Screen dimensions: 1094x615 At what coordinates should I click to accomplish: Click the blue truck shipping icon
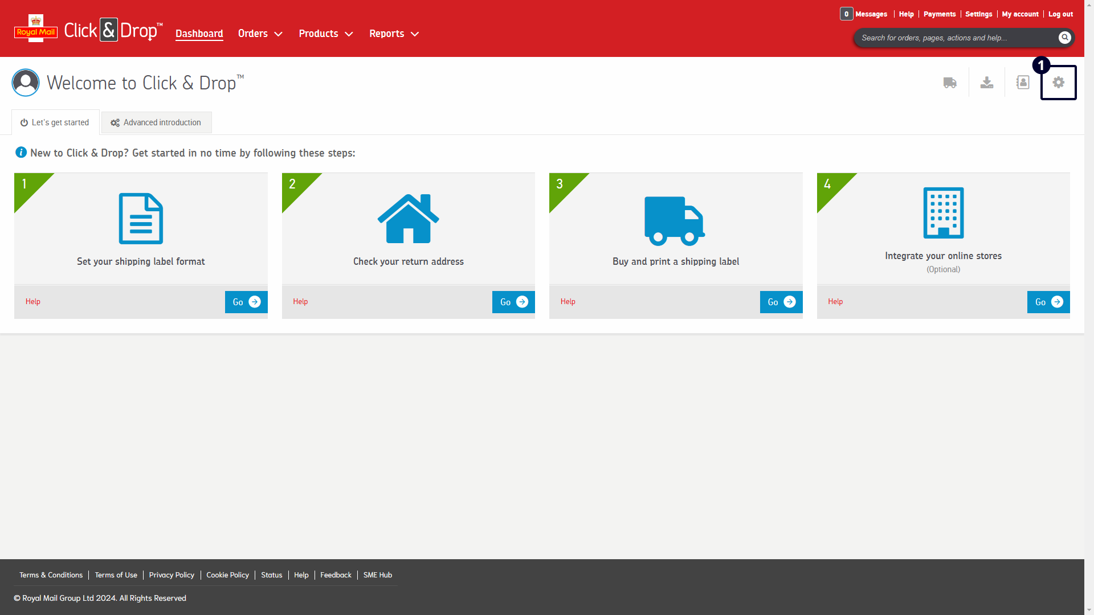(x=675, y=221)
